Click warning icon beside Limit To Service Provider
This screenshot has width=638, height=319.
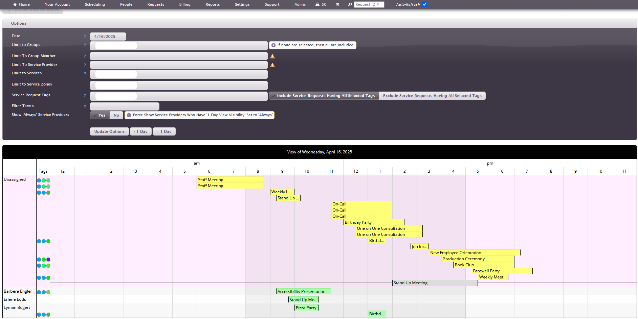272,65
